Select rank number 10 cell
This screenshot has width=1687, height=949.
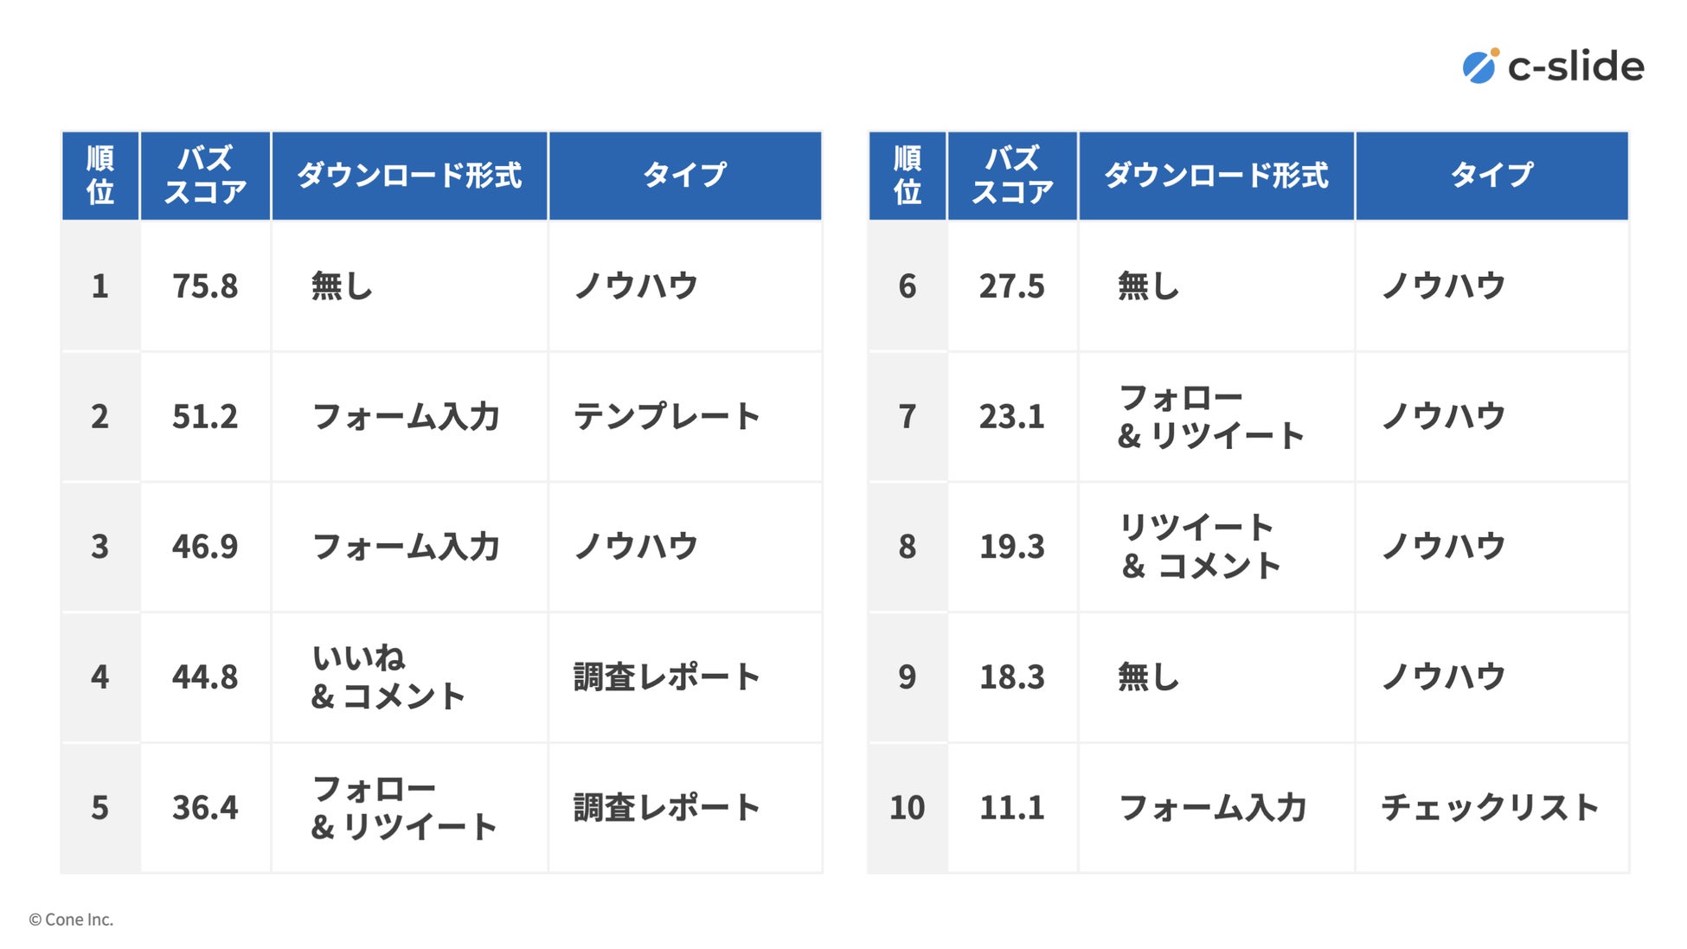(907, 807)
